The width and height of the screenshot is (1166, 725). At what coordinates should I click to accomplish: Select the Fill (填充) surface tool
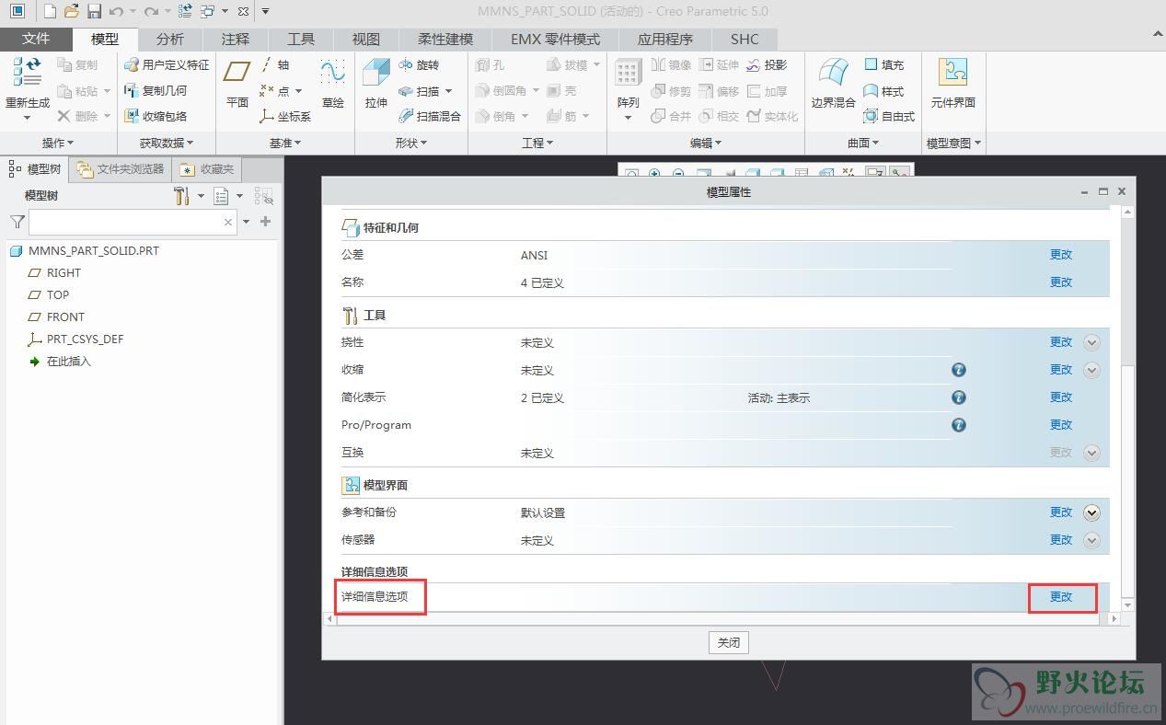click(884, 65)
